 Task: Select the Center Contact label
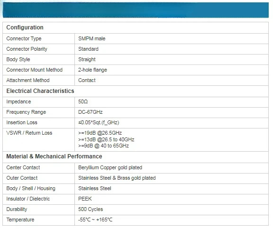(x=23, y=167)
